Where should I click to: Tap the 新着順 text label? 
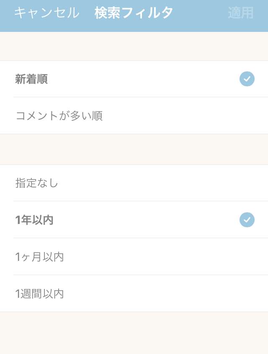pos(31,79)
